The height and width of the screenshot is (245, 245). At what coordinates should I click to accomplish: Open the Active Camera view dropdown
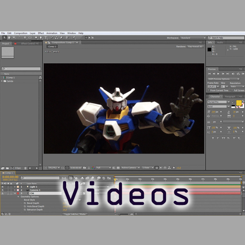point(130,168)
